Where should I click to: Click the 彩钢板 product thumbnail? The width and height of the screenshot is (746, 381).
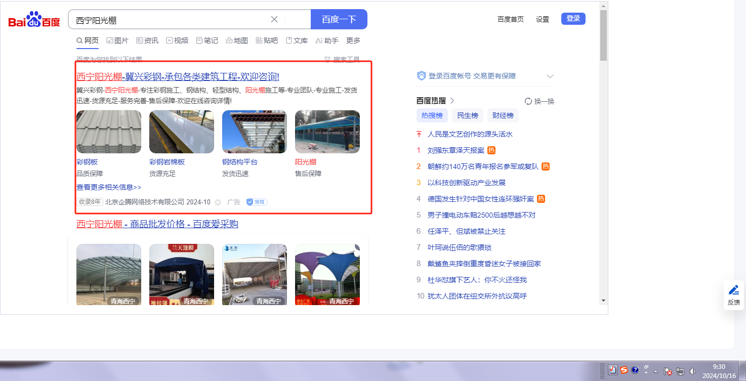(x=109, y=132)
